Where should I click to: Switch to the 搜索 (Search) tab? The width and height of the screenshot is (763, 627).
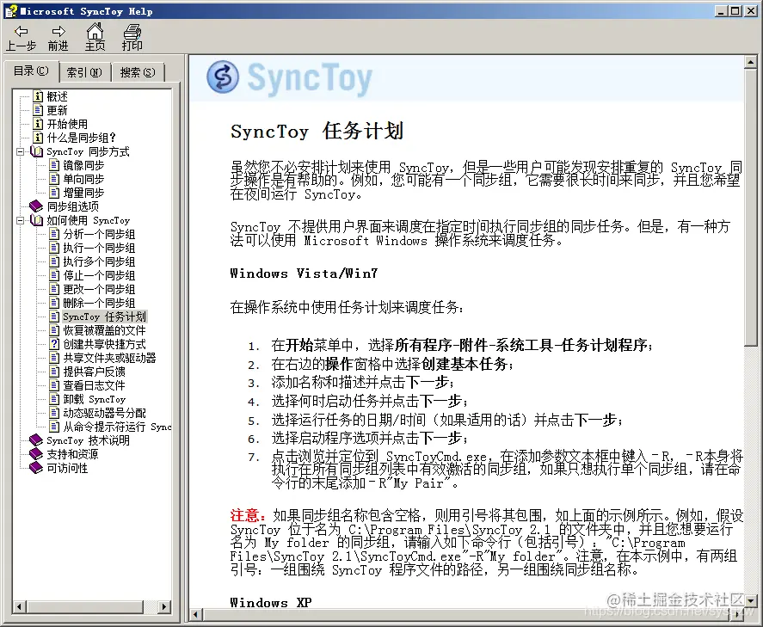(x=138, y=72)
